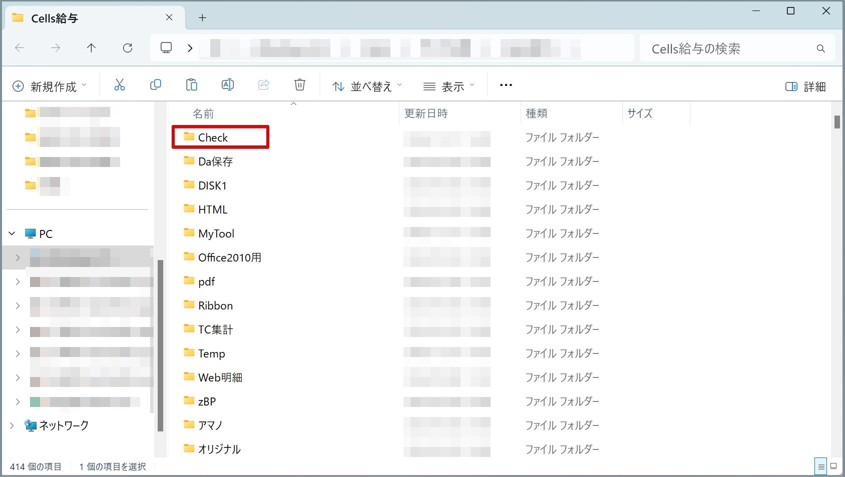Image resolution: width=845 pixels, height=477 pixels.
Task: Click the Share icon in toolbar
Action: click(264, 85)
